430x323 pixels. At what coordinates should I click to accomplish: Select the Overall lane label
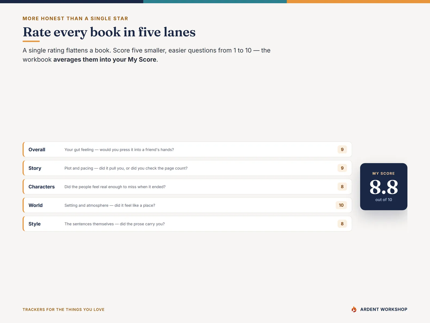(x=37, y=150)
